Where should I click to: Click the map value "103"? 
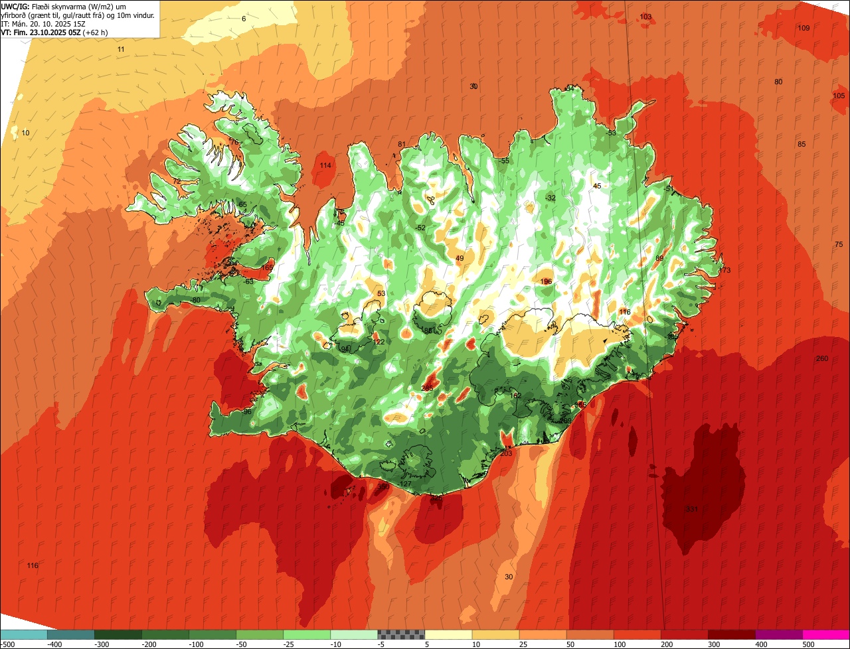coord(645,17)
